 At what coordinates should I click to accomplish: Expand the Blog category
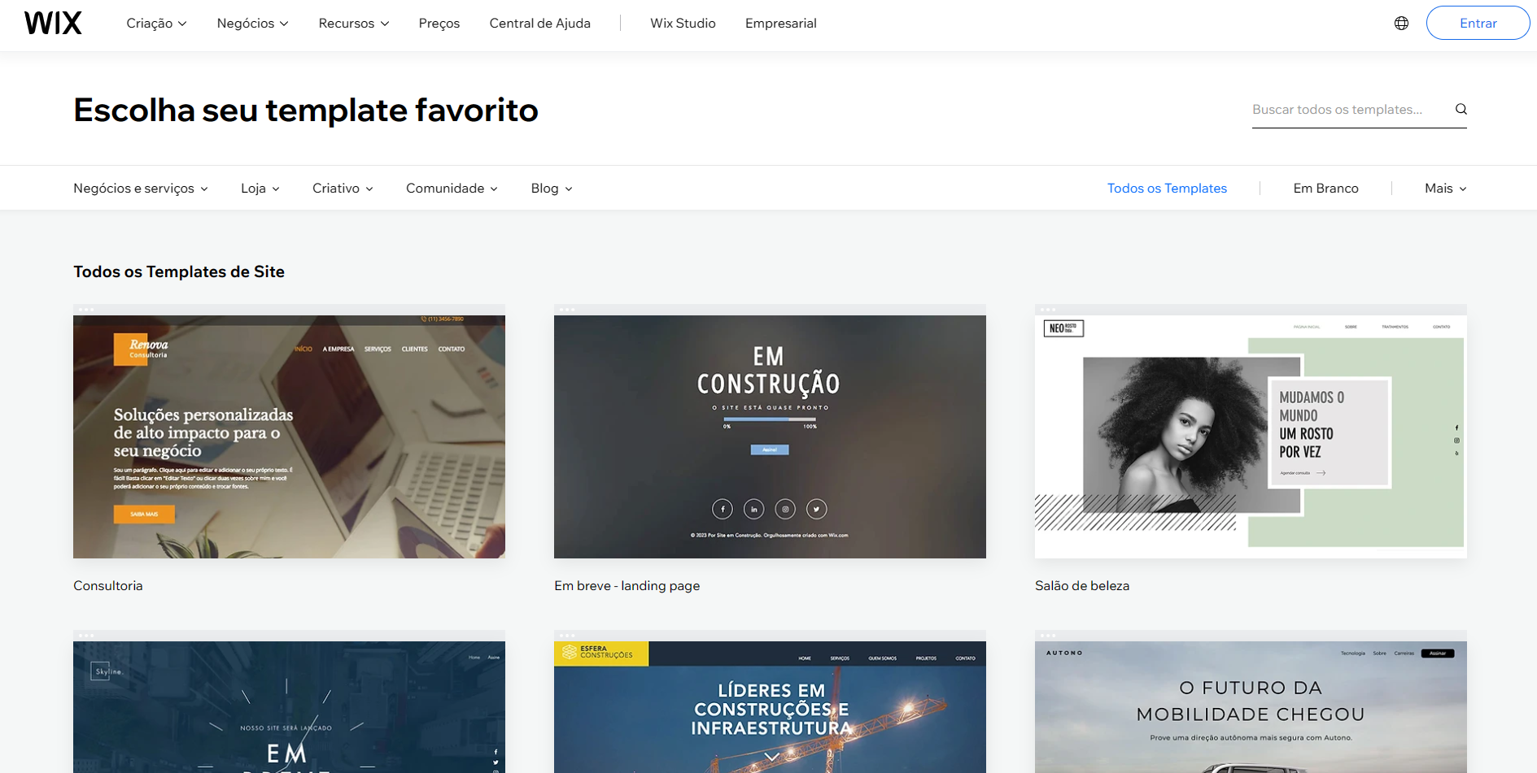pyautogui.click(x=552, y=189)
